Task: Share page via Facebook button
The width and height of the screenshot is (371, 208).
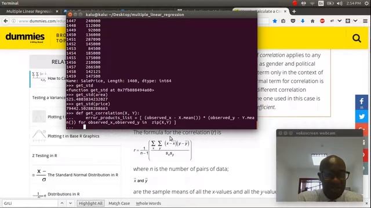Action: pyautogui.click(x=362, y=102)
